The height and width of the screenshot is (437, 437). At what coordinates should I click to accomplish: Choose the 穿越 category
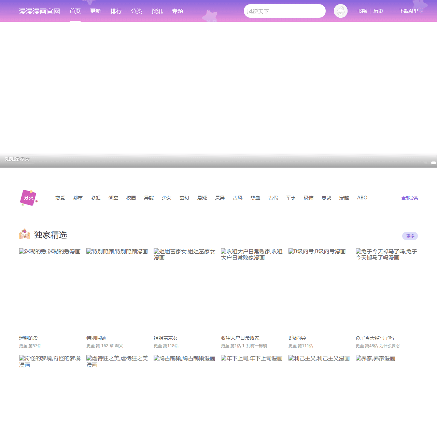[344, 198]
